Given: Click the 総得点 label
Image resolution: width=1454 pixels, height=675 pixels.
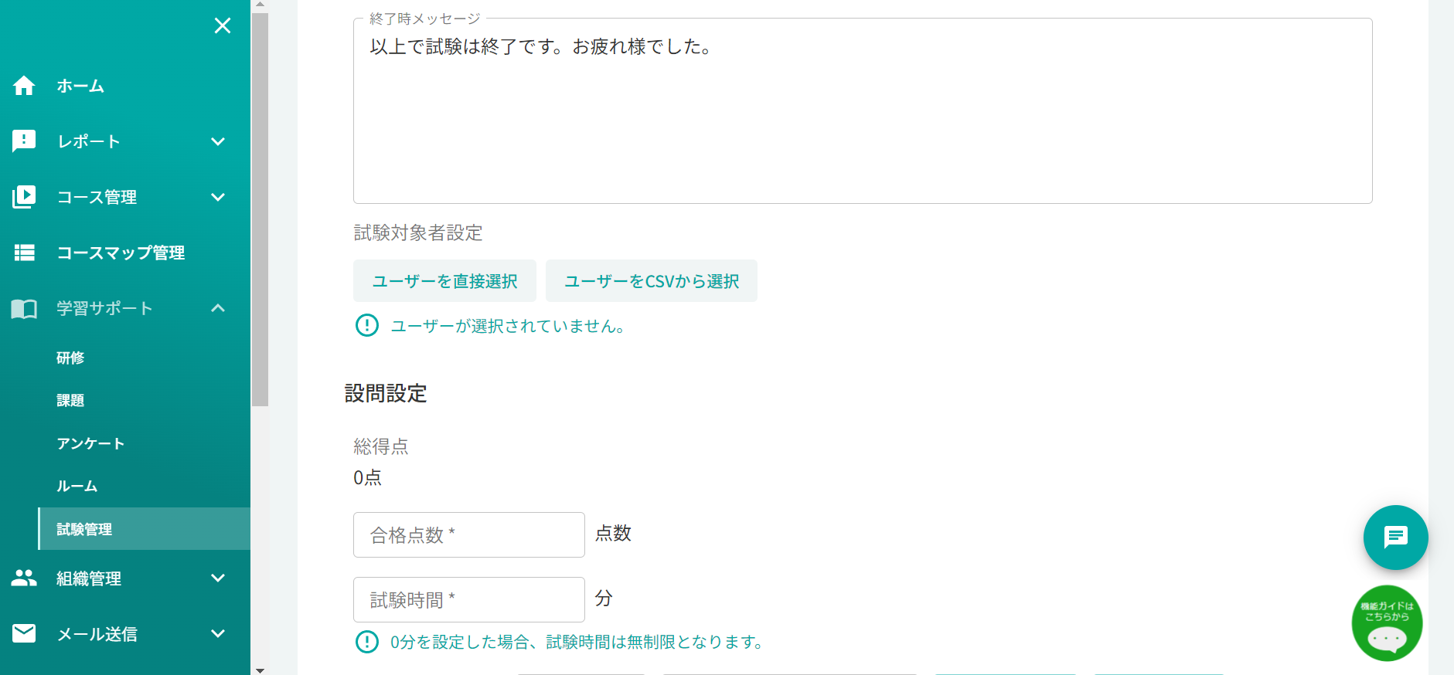Looking at the screenshot, I should tap(381, 446).
